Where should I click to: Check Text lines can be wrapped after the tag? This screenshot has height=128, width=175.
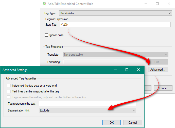click(x=9, y=91)
